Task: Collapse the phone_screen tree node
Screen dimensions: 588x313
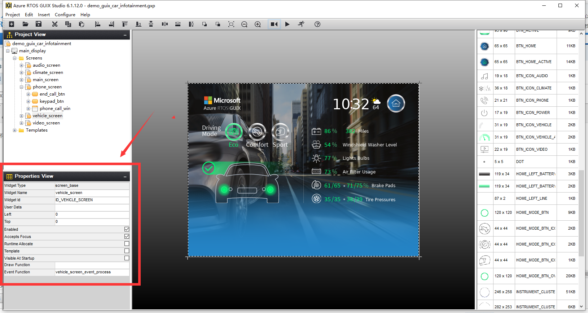Action: pos(21,87)
